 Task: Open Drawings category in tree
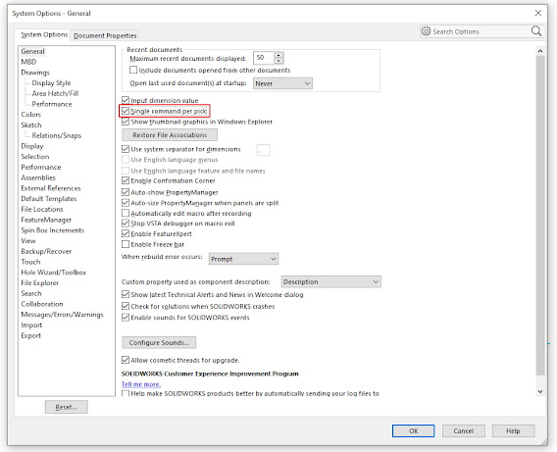35,73
